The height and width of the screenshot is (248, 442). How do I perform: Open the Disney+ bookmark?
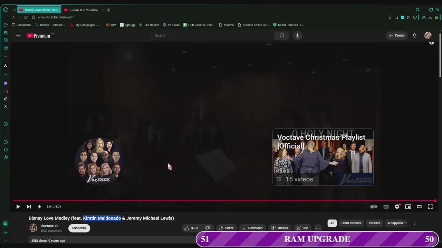pyautogui.click(x=50, y=25)
